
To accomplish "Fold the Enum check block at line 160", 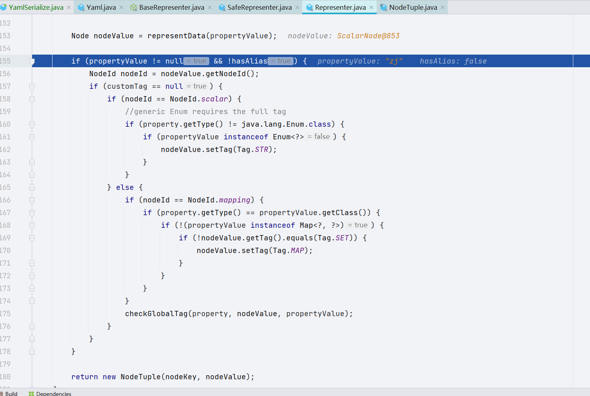I will pyautogui.click(x=32, y=124).
